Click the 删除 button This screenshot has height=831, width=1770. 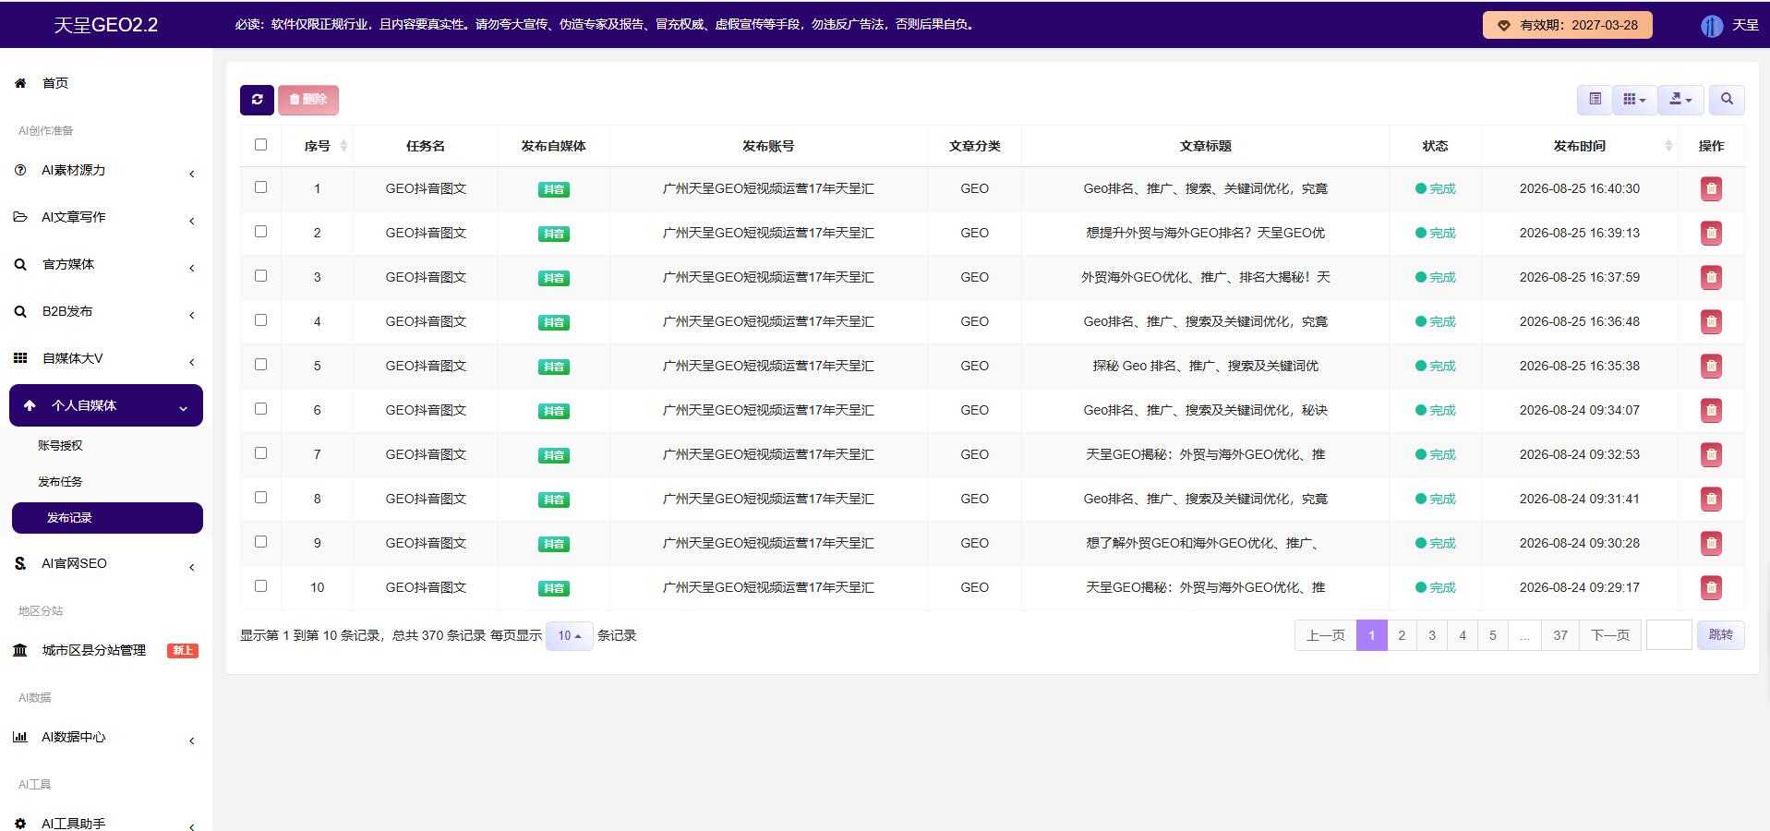pos(308,100)
